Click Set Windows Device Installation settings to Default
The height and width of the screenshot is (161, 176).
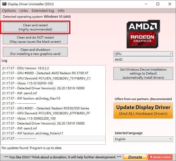(x=143, y=73)
